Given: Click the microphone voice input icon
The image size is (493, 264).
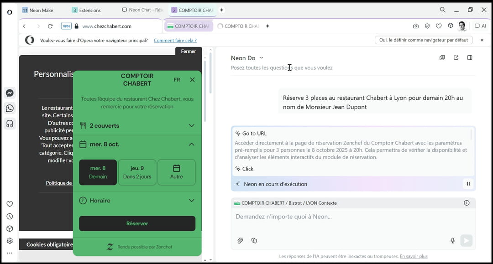Looking at the screenshot, I should point(453,241).
